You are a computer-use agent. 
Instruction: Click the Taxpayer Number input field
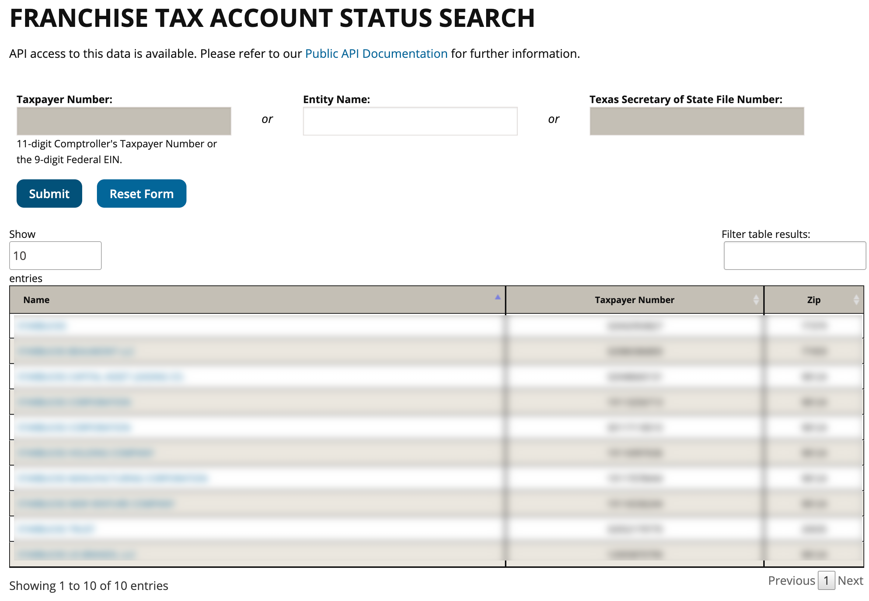[124, 121]
